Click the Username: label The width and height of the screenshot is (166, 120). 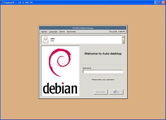[87, 68]
